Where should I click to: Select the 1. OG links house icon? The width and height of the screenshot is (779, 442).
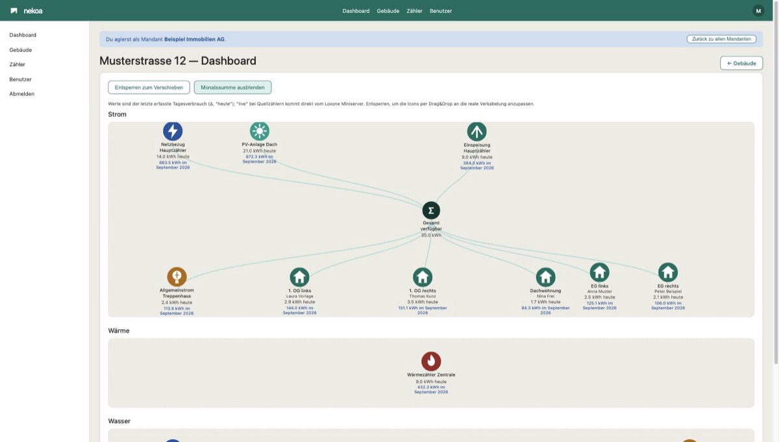coord(299,276)
